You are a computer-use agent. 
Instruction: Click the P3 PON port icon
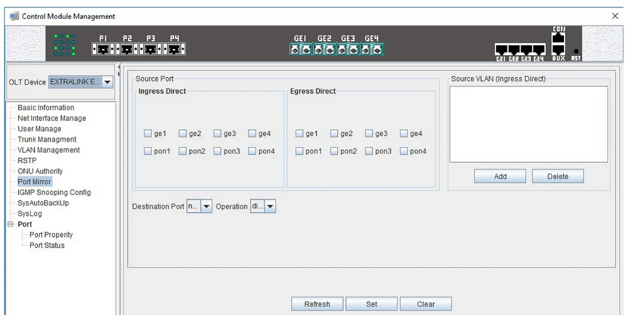tap(150, 49)
